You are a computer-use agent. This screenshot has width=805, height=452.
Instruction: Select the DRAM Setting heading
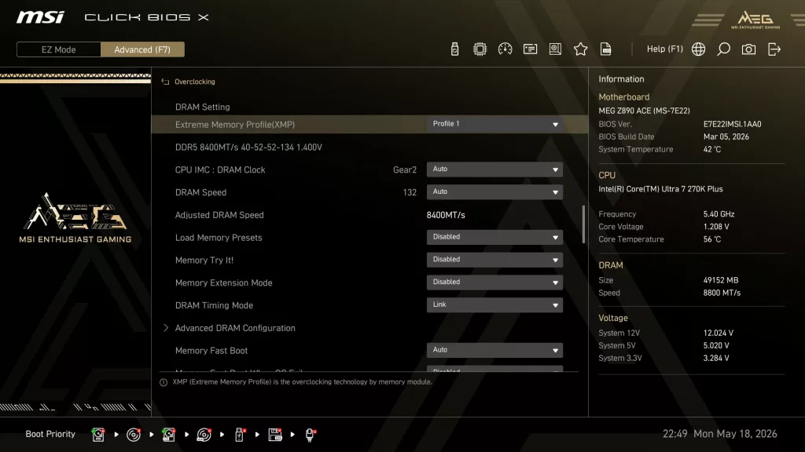coord(202,107)
